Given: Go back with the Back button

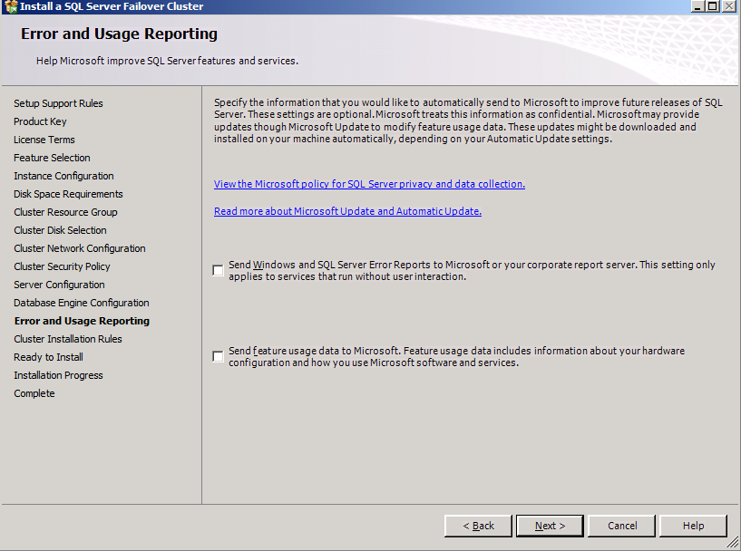Looking at the screenshot, I should (x=478, y=526).
